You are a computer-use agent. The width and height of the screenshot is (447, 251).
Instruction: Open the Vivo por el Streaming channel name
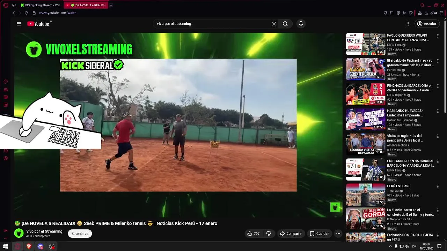click(x=44, y=231)
